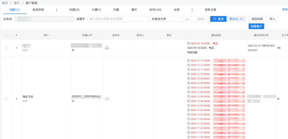Click the 退回线索 button
The image size is (288, 139).
pos(257,19)
